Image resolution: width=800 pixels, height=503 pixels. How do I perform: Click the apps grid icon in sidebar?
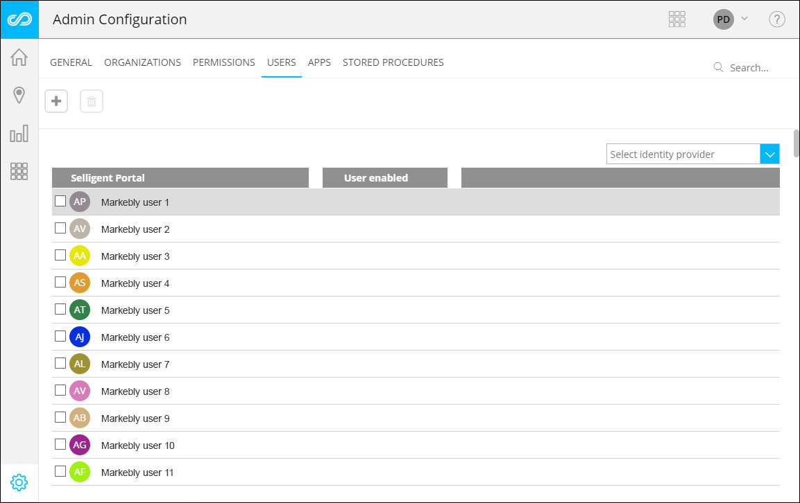tap(19, 171)
